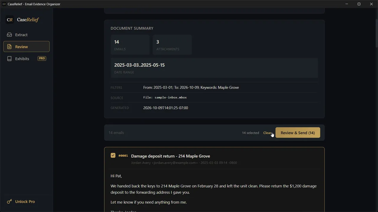378x212 pixels.
Task: Click the '14 emails' label
Action: point(116,133)
